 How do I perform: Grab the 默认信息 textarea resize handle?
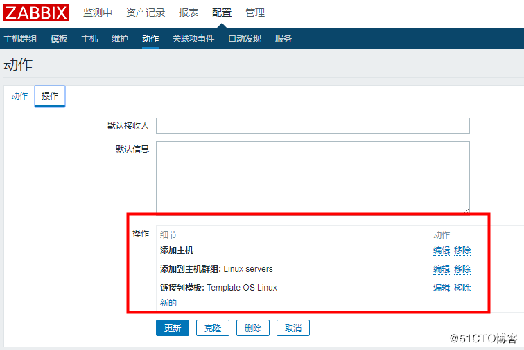pos(466,210)
